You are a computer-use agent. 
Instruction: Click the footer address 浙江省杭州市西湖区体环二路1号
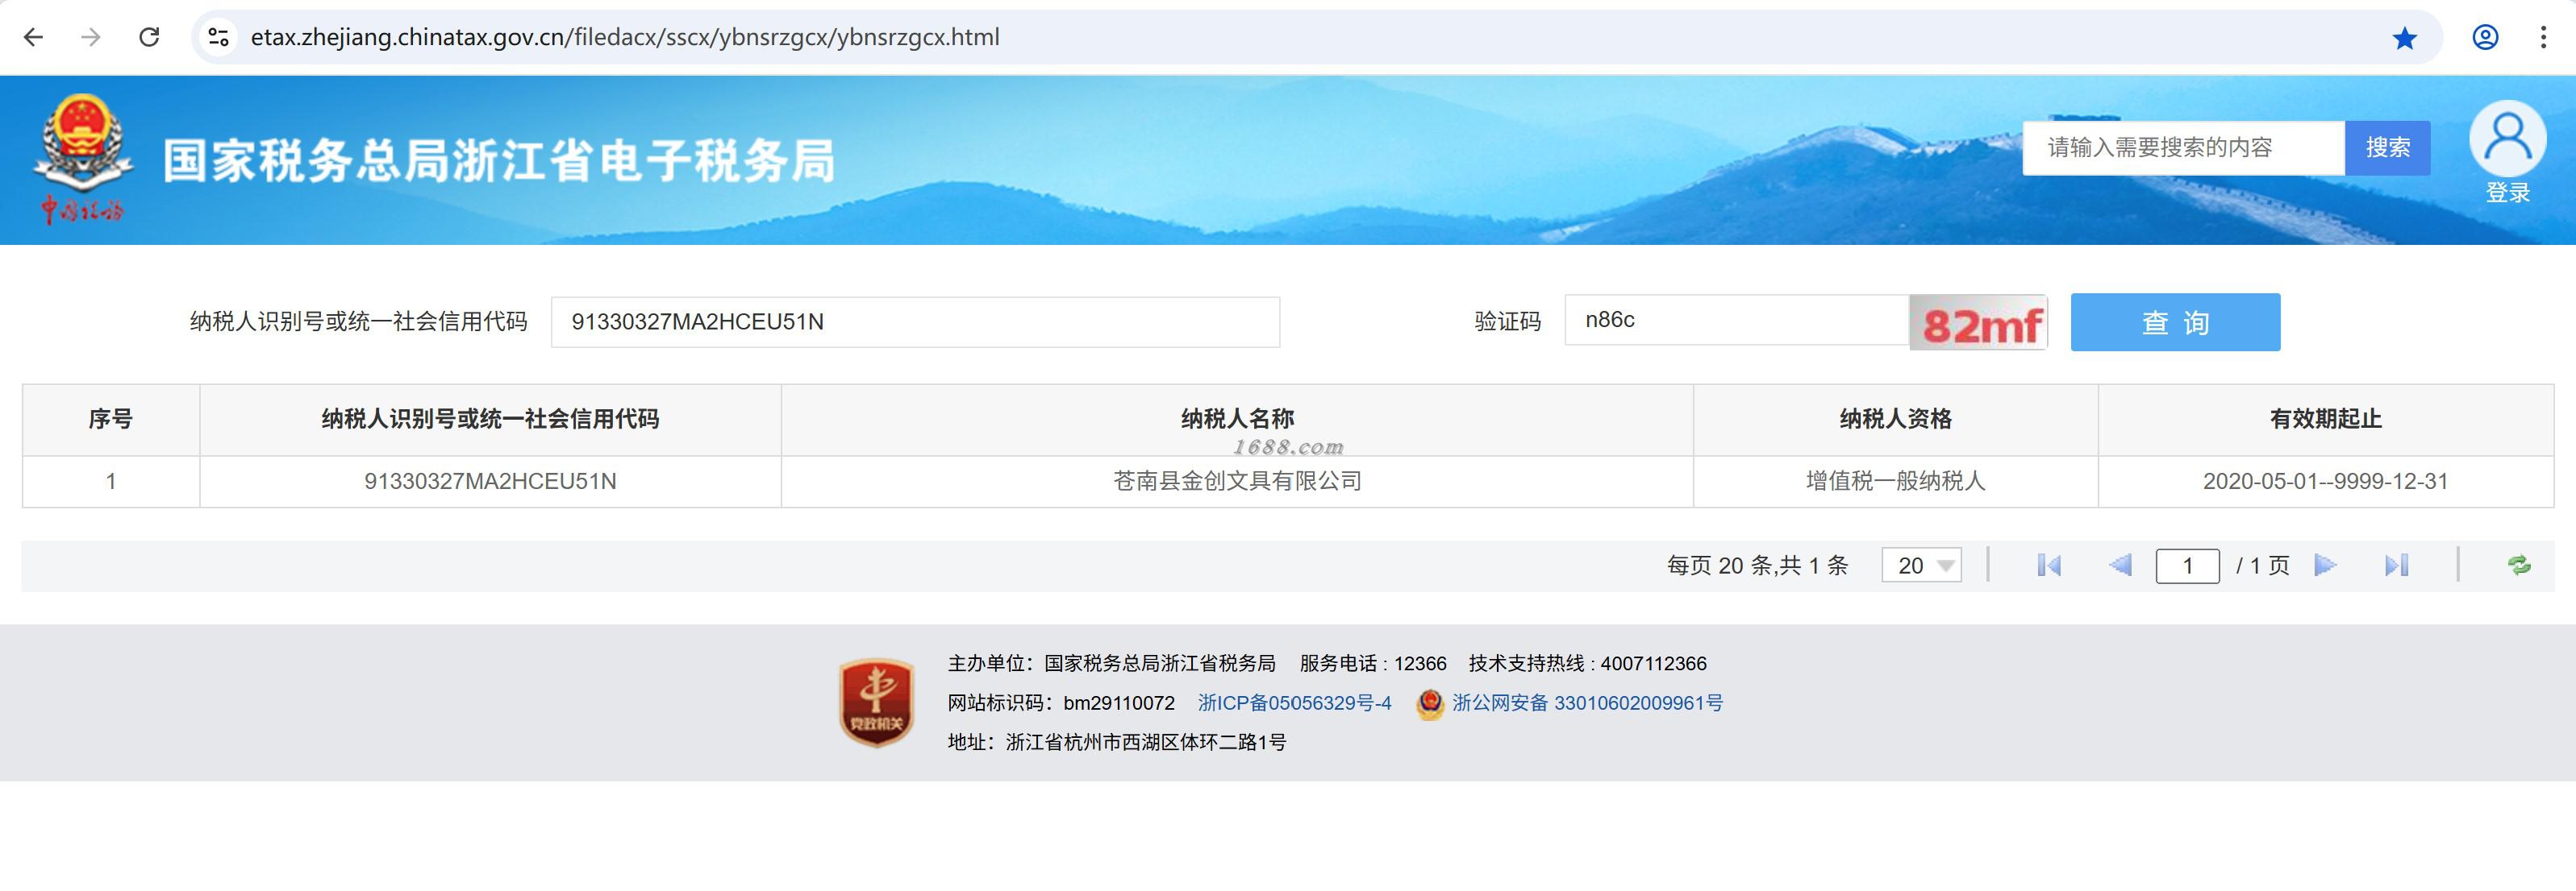point(1116,742)
